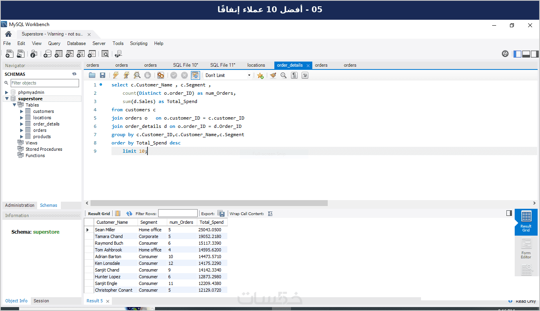Viewport: 540px width, 311px height.
Task: Execute the SQL script lightning icon
Action: point(116,75)
